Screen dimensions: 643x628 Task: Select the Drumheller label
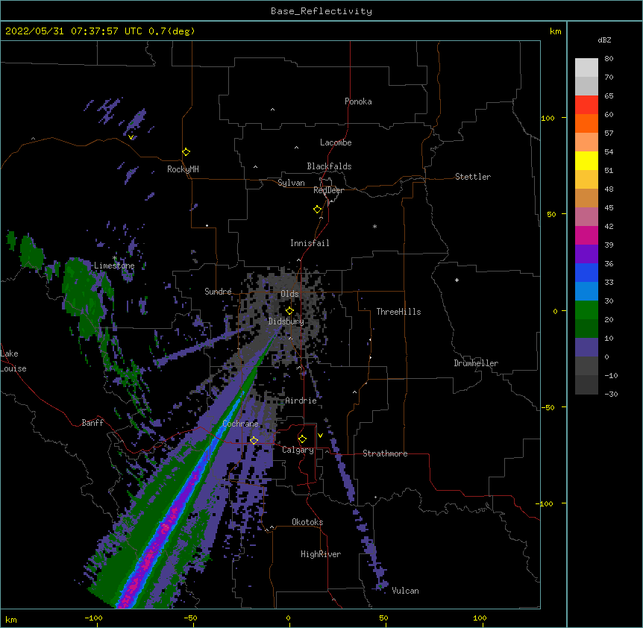coord(476,363)
